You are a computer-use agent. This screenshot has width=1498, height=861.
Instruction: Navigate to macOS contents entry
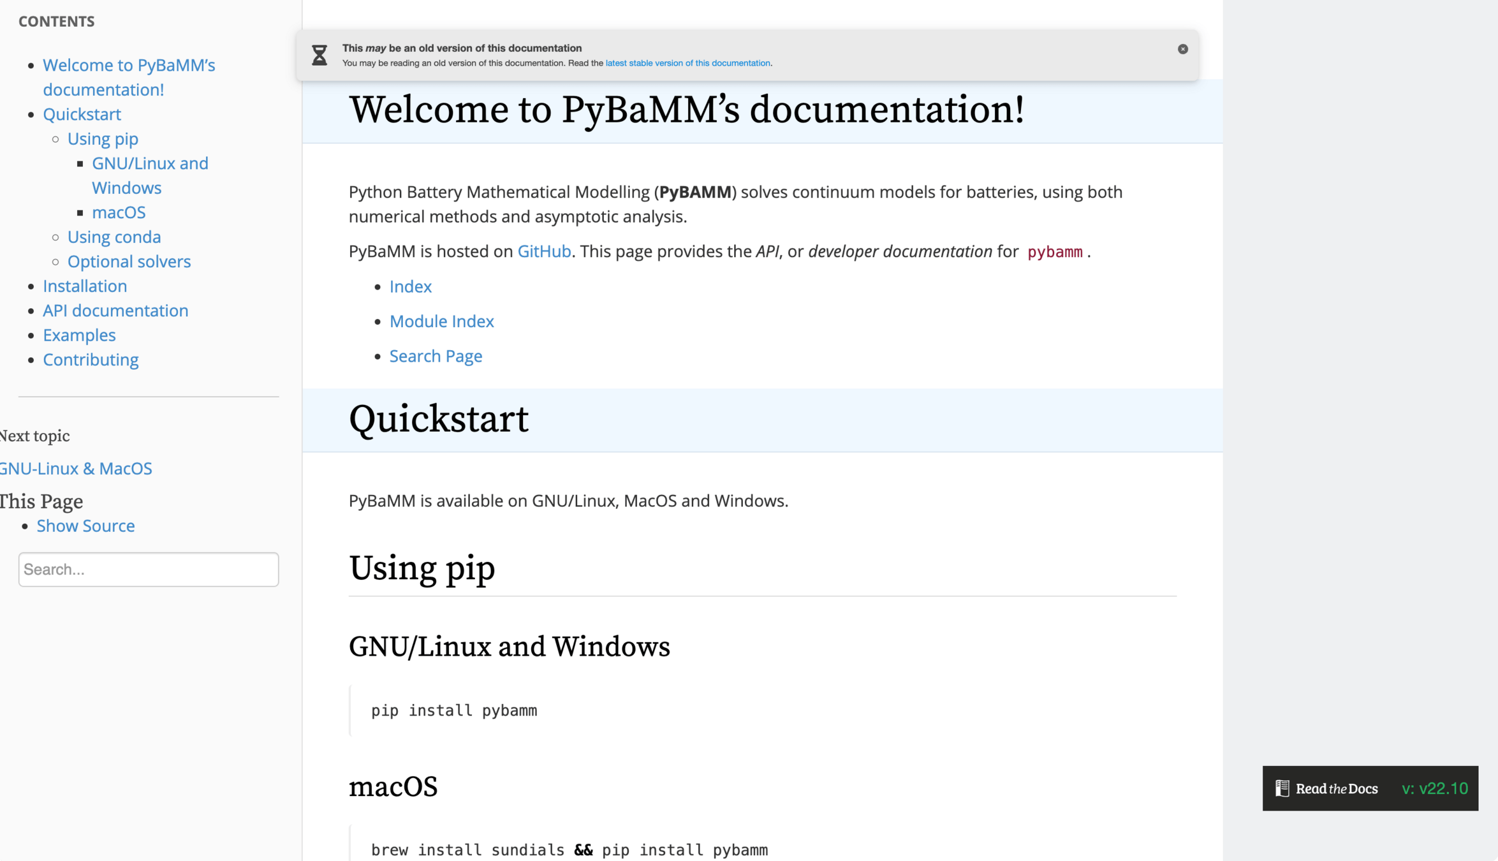coord(119,212)
